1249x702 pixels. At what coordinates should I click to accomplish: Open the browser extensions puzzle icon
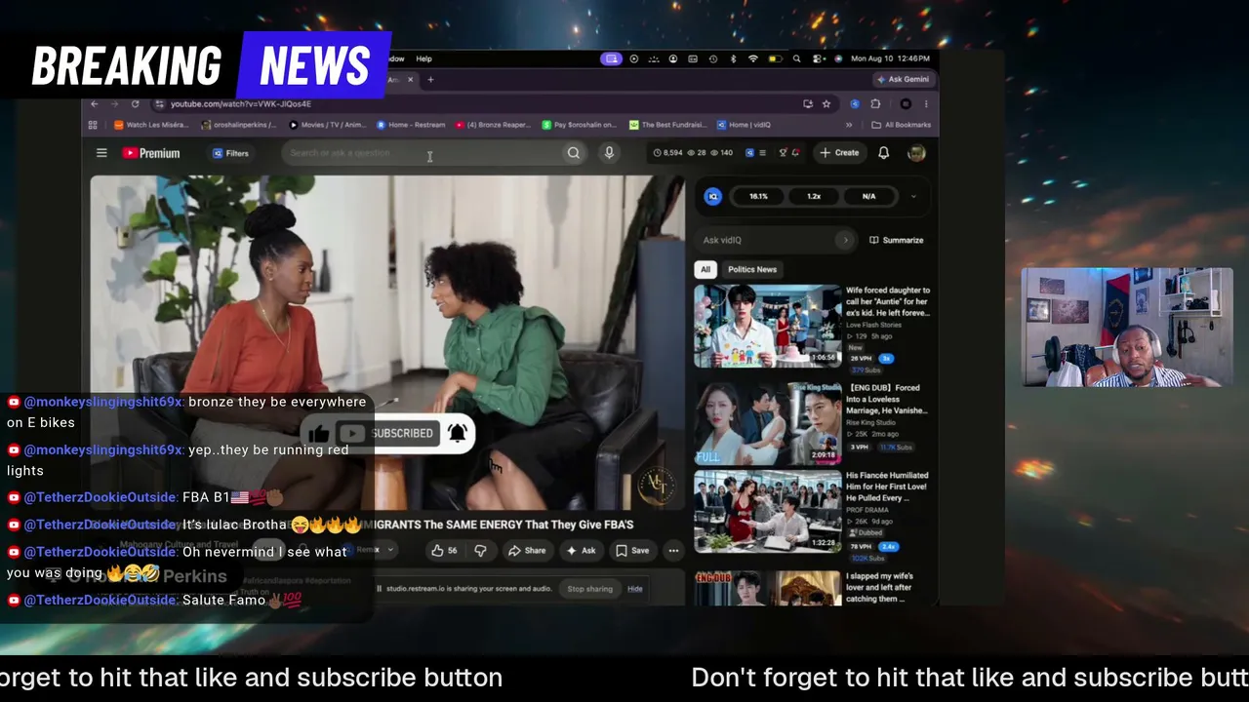click(875, 104)
